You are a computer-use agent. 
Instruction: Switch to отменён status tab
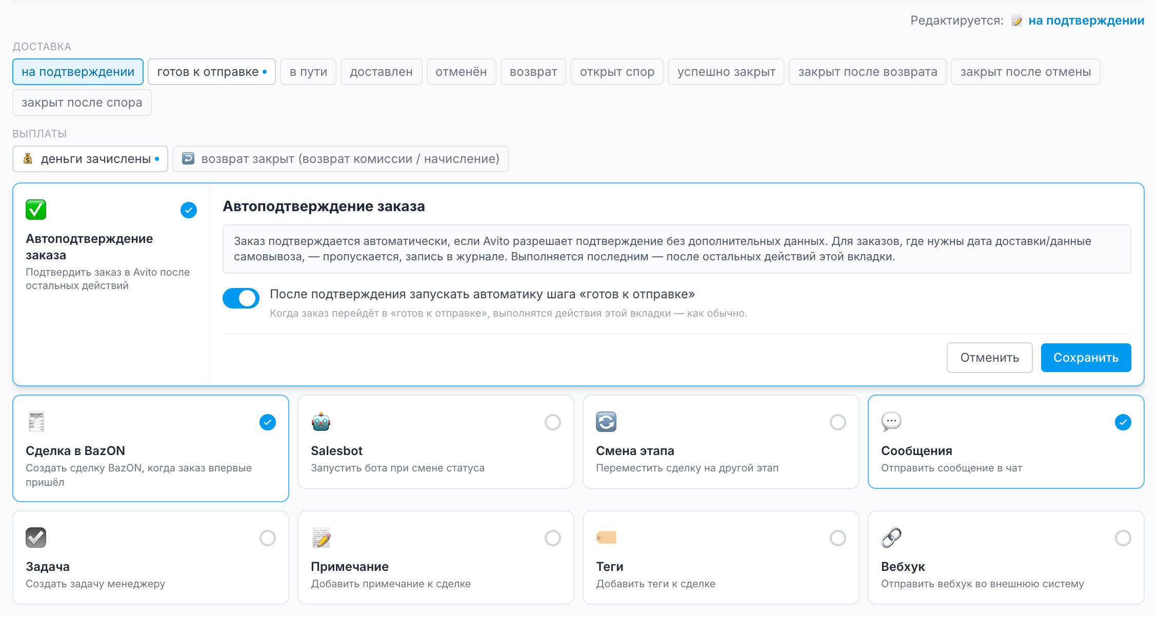pos(461,72)
